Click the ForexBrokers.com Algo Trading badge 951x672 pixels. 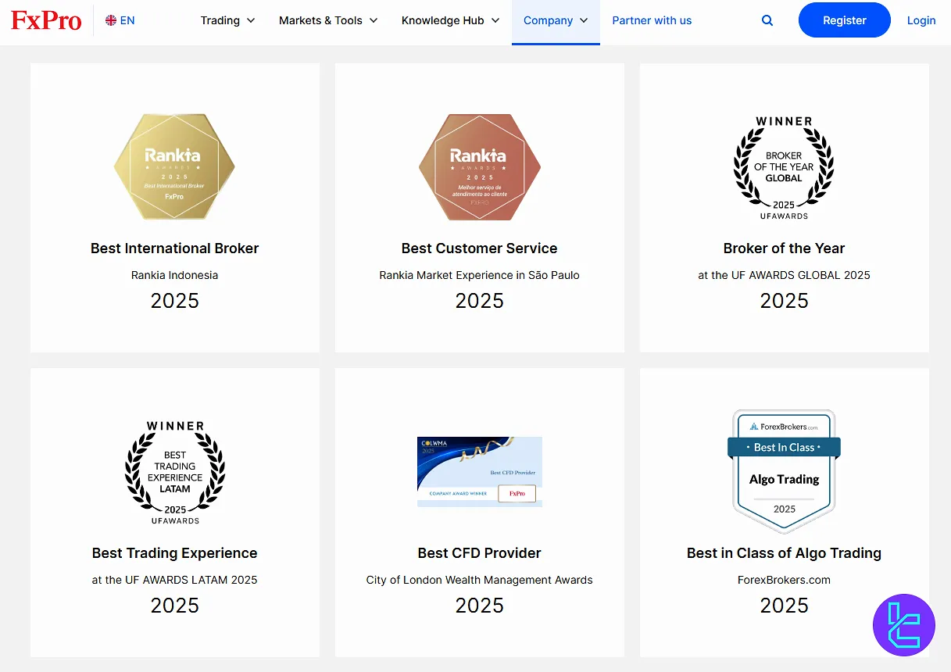click(784, 472)
